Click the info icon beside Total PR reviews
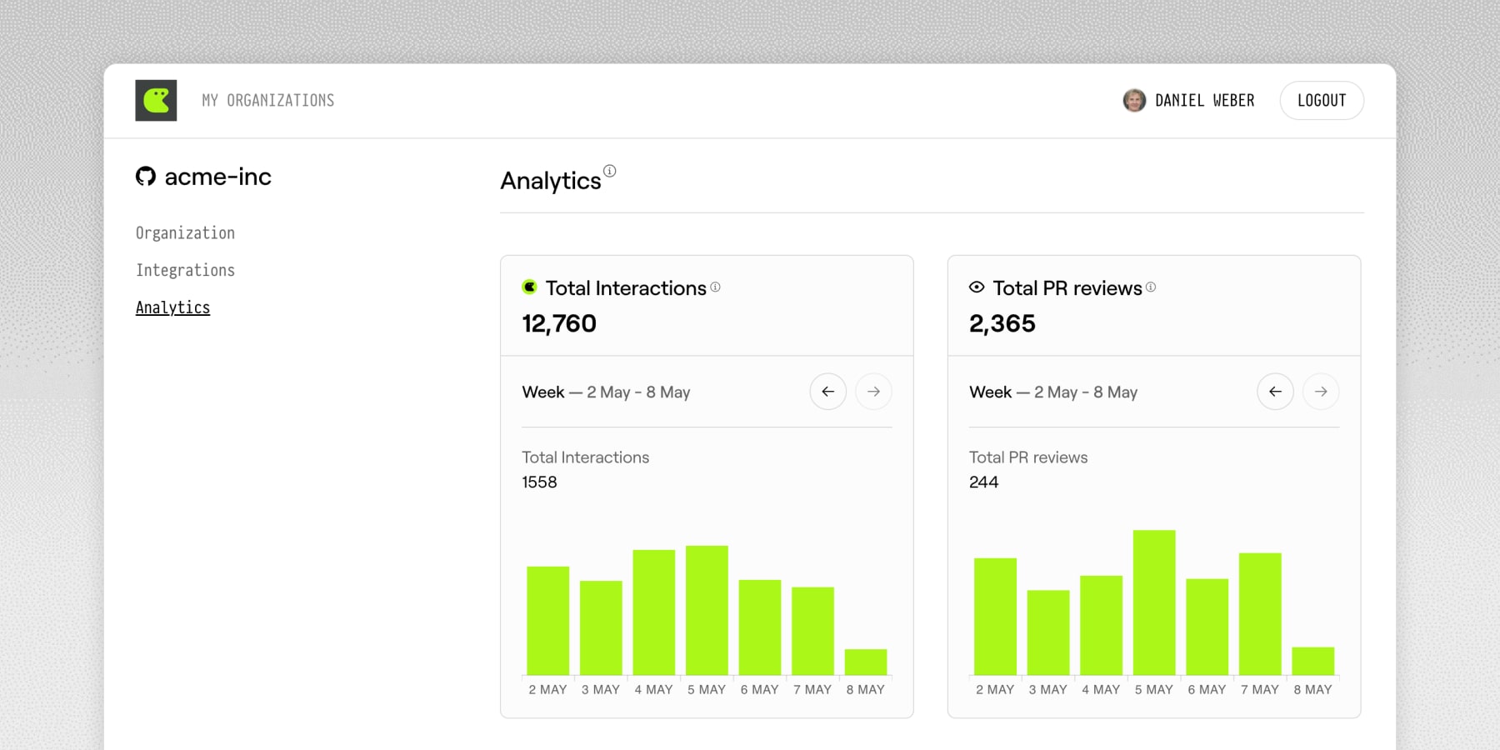Viewport: 1500px width, 750px height. coord(1152,287)
